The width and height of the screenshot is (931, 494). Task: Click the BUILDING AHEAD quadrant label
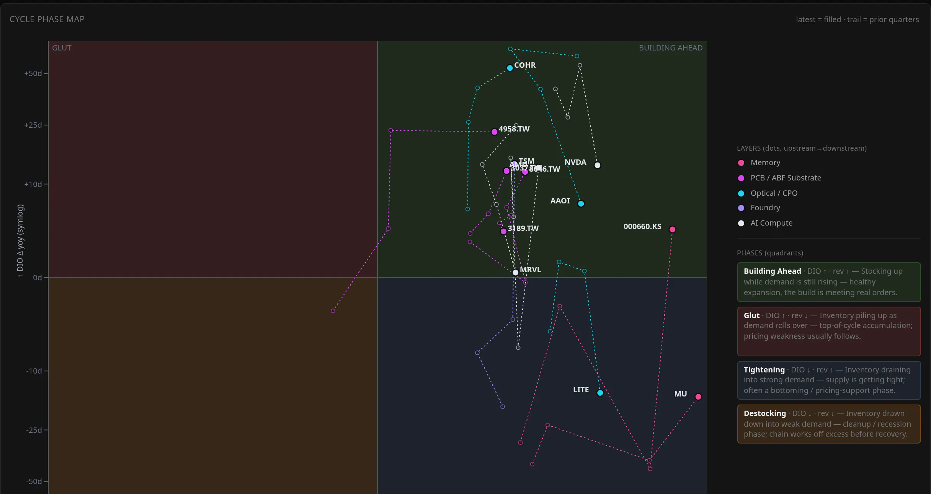pos(671,48)
